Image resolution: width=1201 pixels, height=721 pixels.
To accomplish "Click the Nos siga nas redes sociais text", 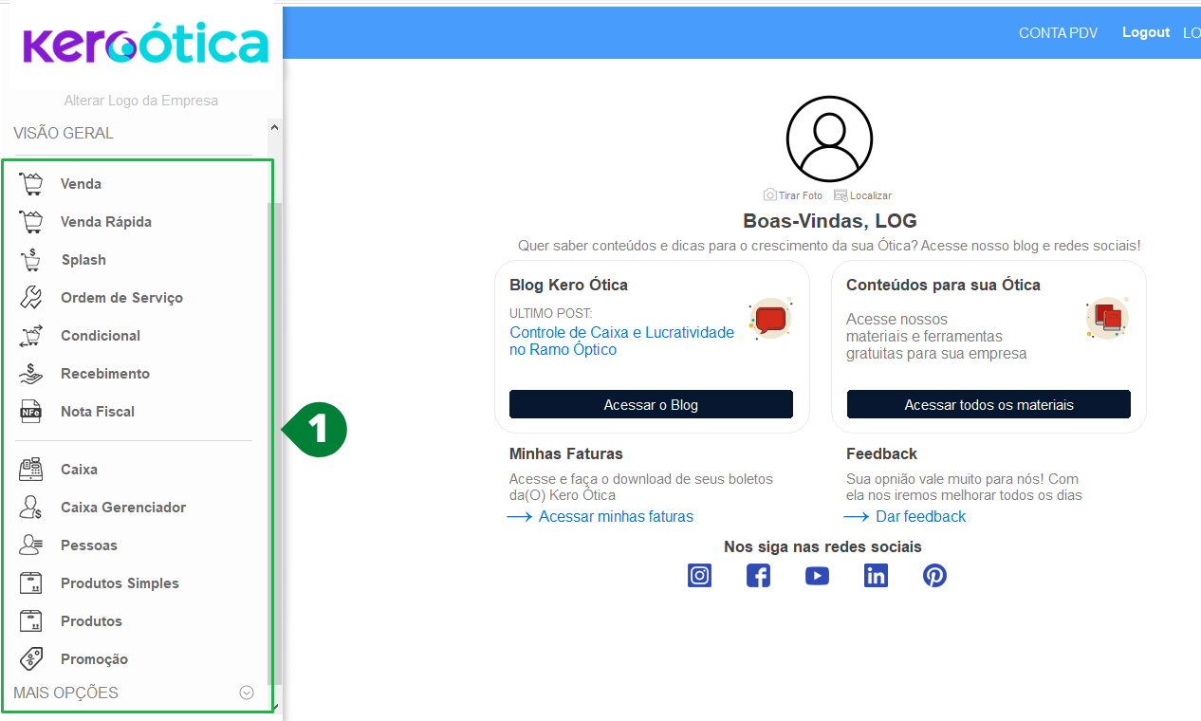I will coord(822,546).
